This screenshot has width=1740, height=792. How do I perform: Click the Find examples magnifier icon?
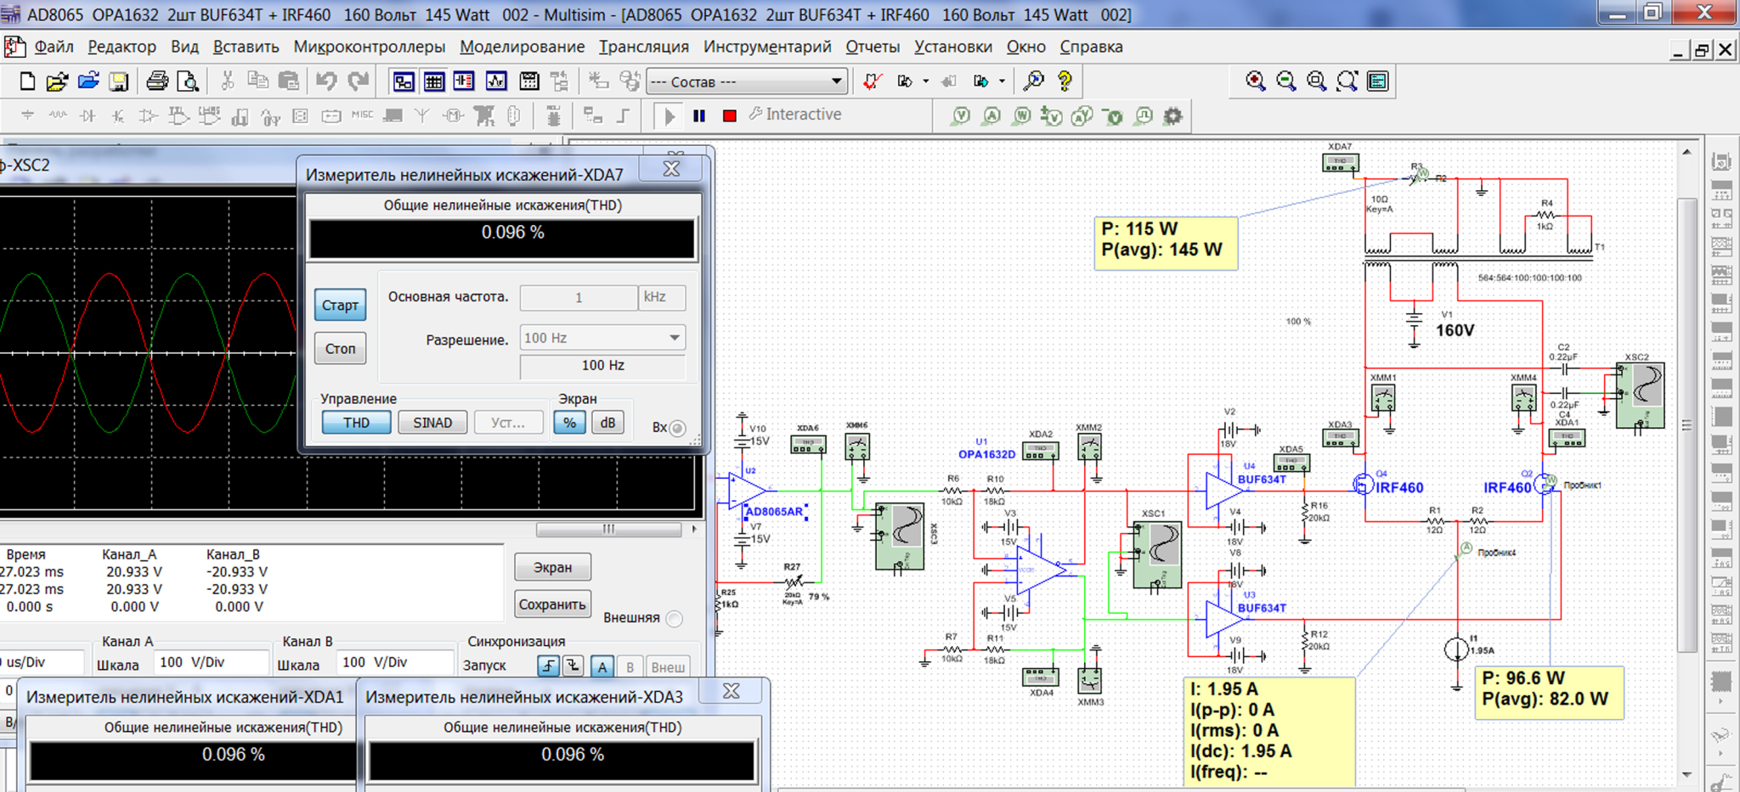(x=1034, y=81)
